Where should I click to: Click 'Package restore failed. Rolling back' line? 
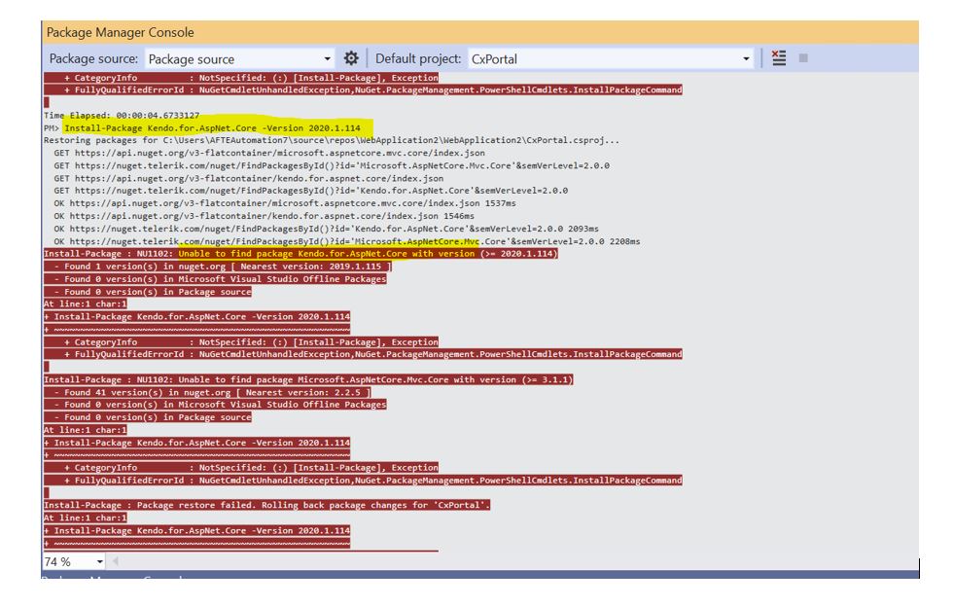267,505
